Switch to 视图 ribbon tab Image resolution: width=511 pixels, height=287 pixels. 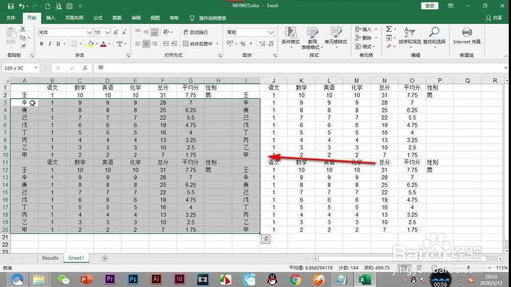[x=155, y=18]
